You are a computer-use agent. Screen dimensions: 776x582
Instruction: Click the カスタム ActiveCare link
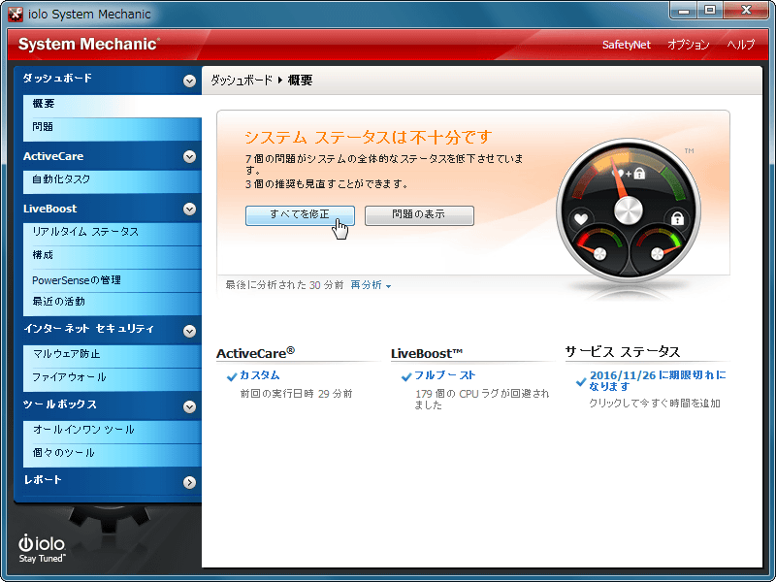[260, 375]
